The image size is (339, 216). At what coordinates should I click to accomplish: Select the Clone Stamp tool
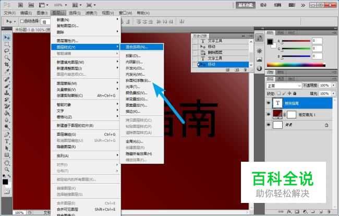coord(7,92)
